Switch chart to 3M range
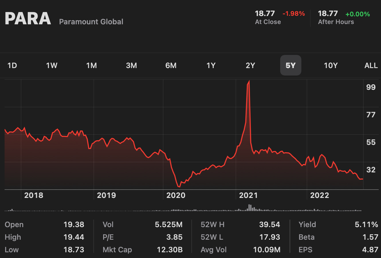 coord(131,66)
